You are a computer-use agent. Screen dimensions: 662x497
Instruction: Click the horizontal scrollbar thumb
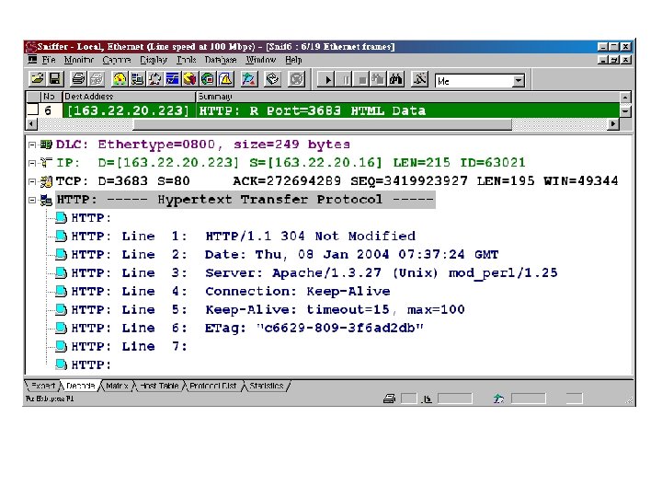(x=322, y=124)
